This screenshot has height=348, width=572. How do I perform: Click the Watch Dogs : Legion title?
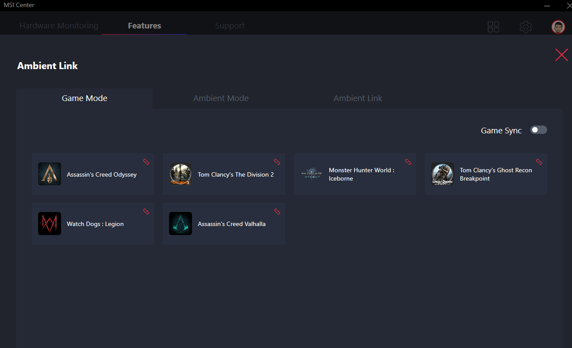click(95, 224)
